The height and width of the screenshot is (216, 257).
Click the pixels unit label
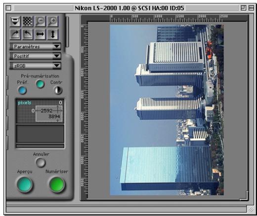(24, 103)
